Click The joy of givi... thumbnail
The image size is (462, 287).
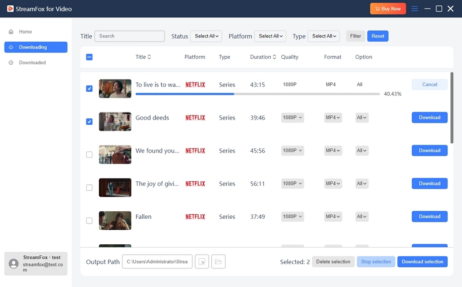point(115,188)
